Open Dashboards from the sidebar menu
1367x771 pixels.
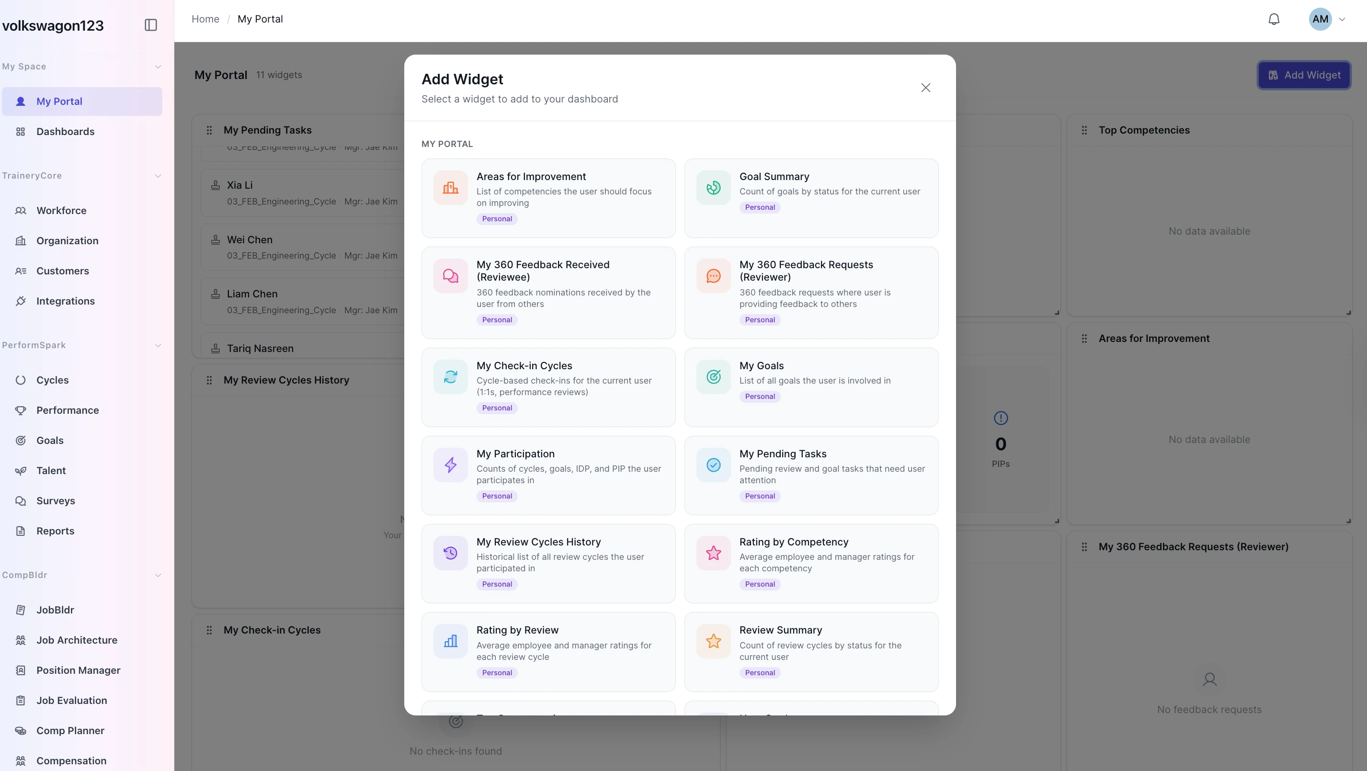click(x=65, y=131)
